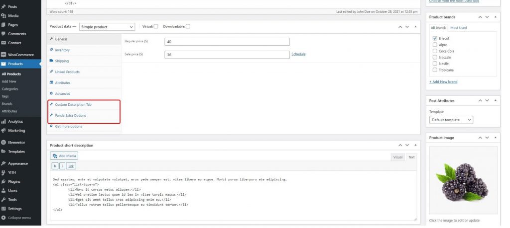
Task: Click the Analytics bar chart icon
Action: click(3, 121)
